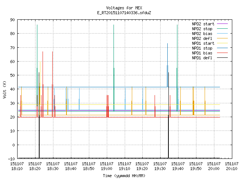The height and width of the screenshot is (179, 239).
Task: Click the y-axis tick value 70
Action: point(12,48)
